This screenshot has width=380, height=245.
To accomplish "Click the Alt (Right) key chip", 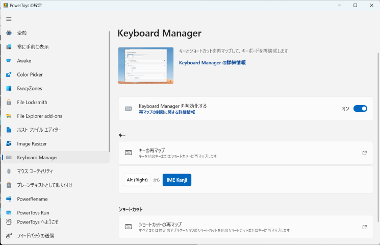I will (137, 180).
